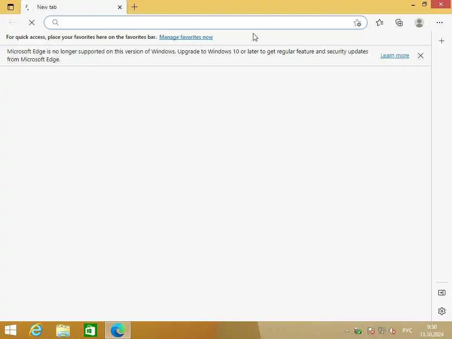
Task: Switch input language РУС
Action: (x=407, y=330)
